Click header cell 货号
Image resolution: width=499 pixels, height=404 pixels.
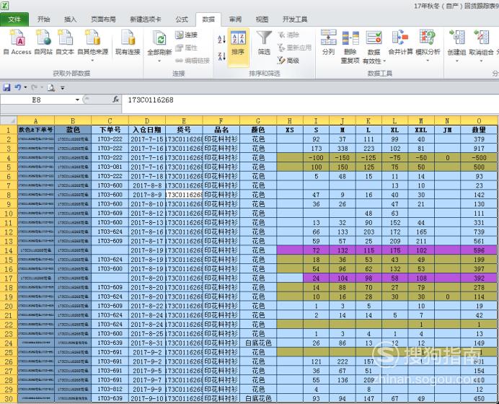click(x=184, y=130)
